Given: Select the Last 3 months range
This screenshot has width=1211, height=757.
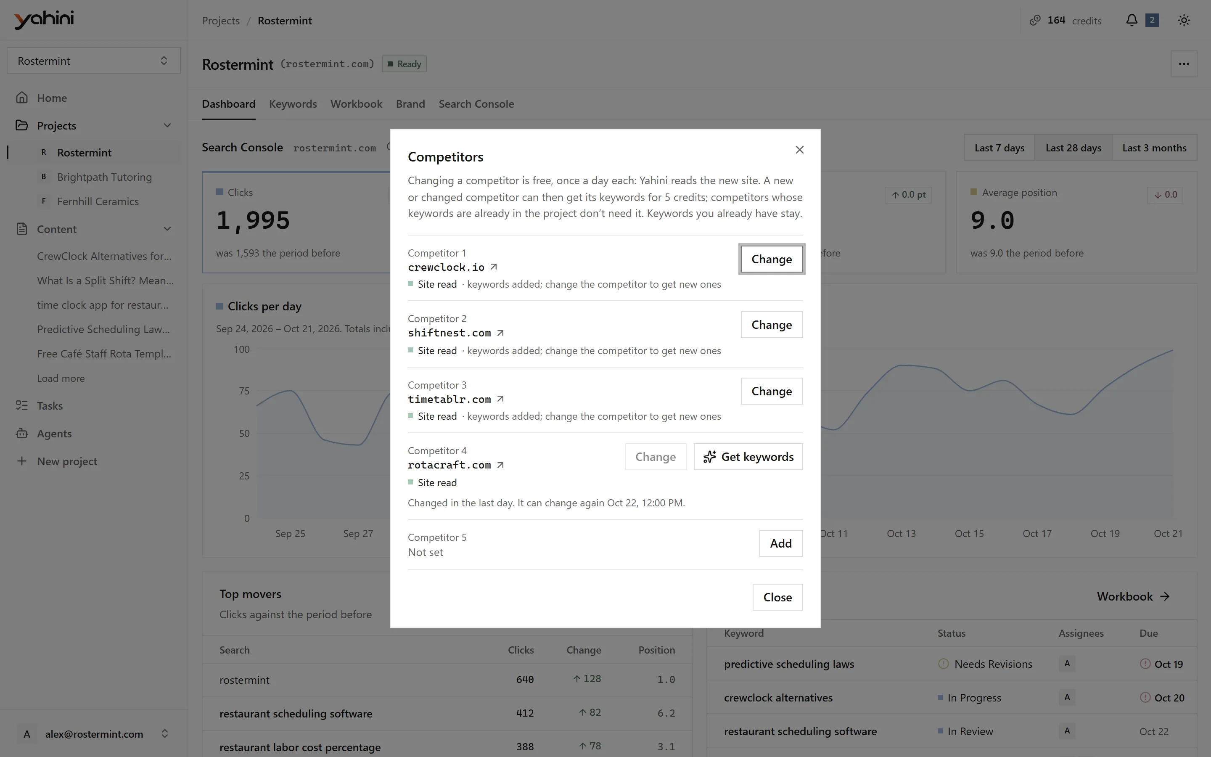Looking at the screenshot, I should point(1154,148).
